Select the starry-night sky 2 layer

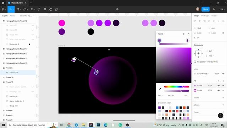click(x=18, y=101)
